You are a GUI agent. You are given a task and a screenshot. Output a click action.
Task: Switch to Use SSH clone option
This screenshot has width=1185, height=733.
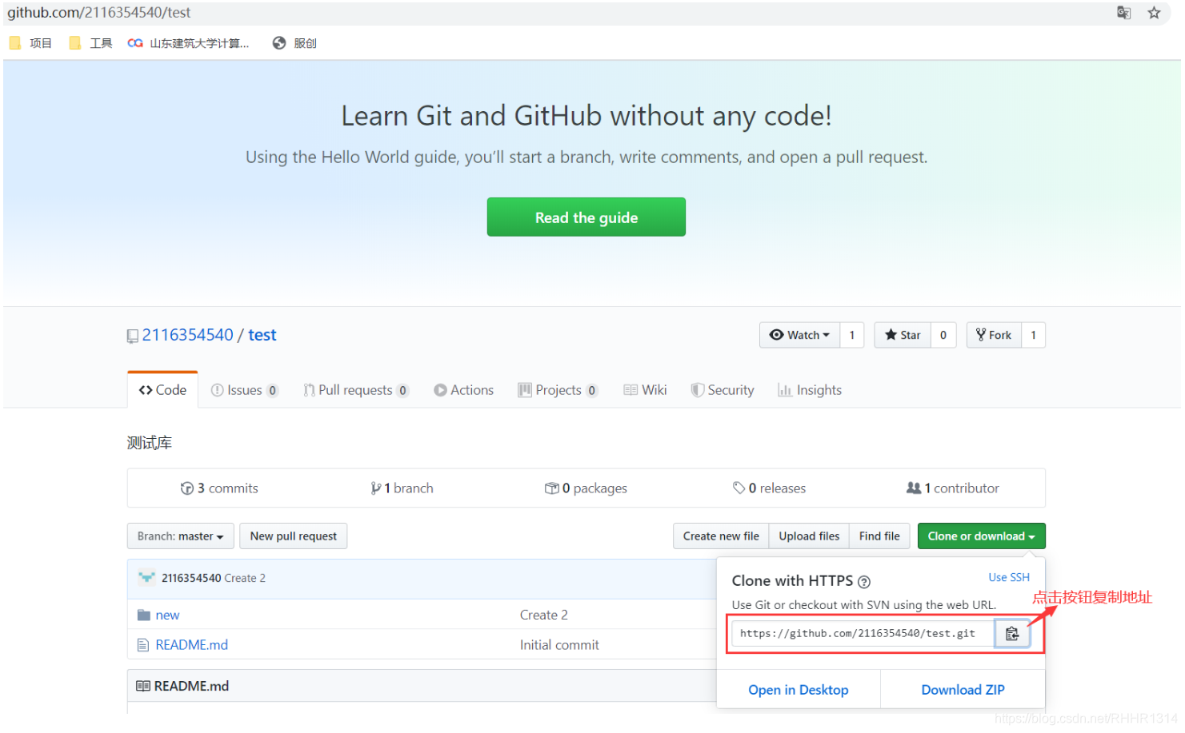pos(1009,577)
